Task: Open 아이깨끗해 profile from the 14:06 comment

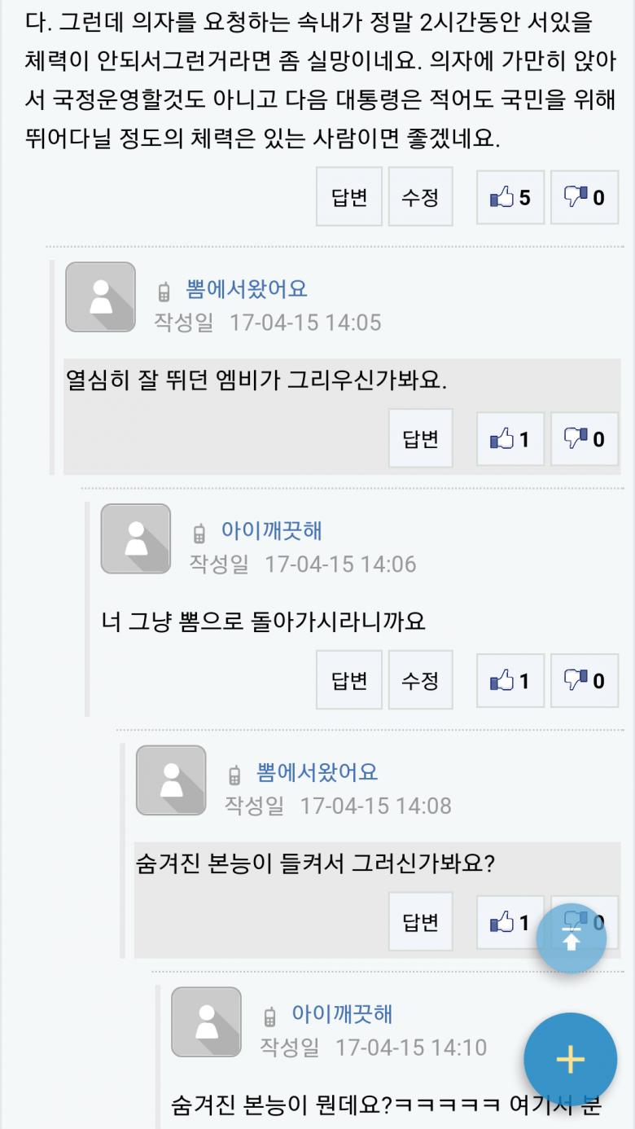Action: coord(272,531)
